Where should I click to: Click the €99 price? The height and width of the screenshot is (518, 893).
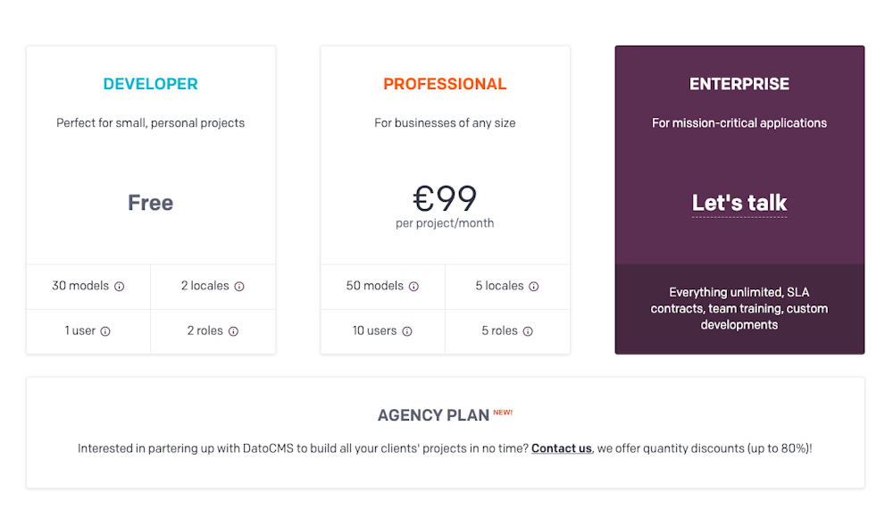click(x=445, y=198)
